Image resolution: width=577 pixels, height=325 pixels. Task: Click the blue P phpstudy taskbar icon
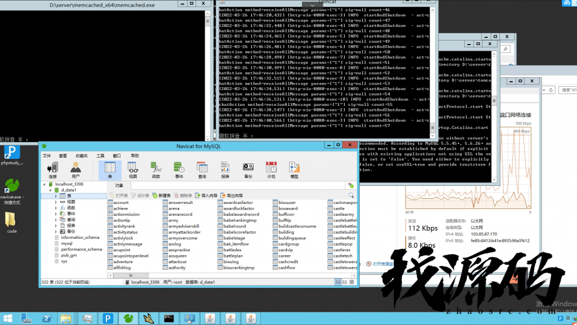pos(108,318)
